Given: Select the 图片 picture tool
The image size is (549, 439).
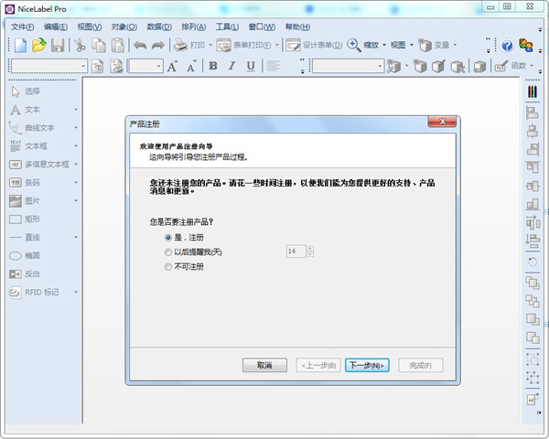Looking at the screenshot, I should [x=25, y=201].
